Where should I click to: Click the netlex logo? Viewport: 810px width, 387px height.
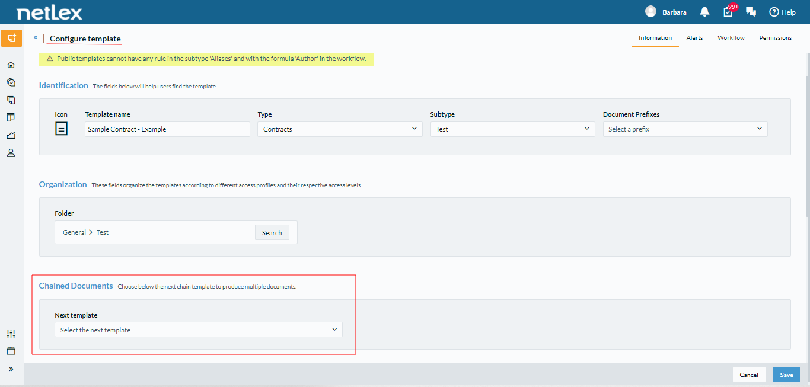pos(49,12)
